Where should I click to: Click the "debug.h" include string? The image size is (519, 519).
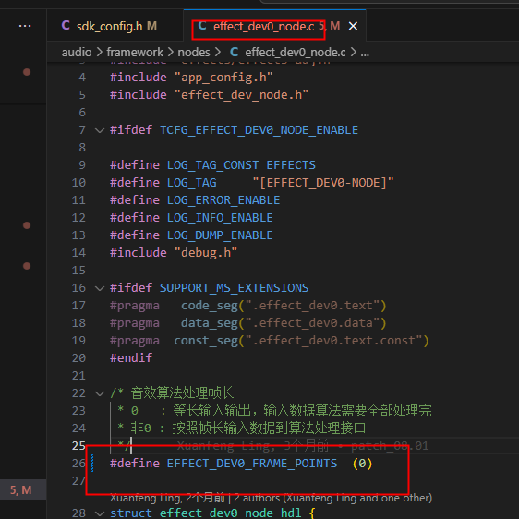point(206,253)
